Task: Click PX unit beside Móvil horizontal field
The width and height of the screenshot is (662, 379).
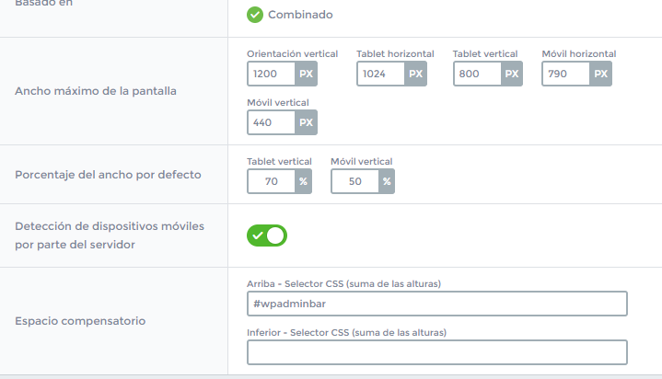Action: click(601, 74)
